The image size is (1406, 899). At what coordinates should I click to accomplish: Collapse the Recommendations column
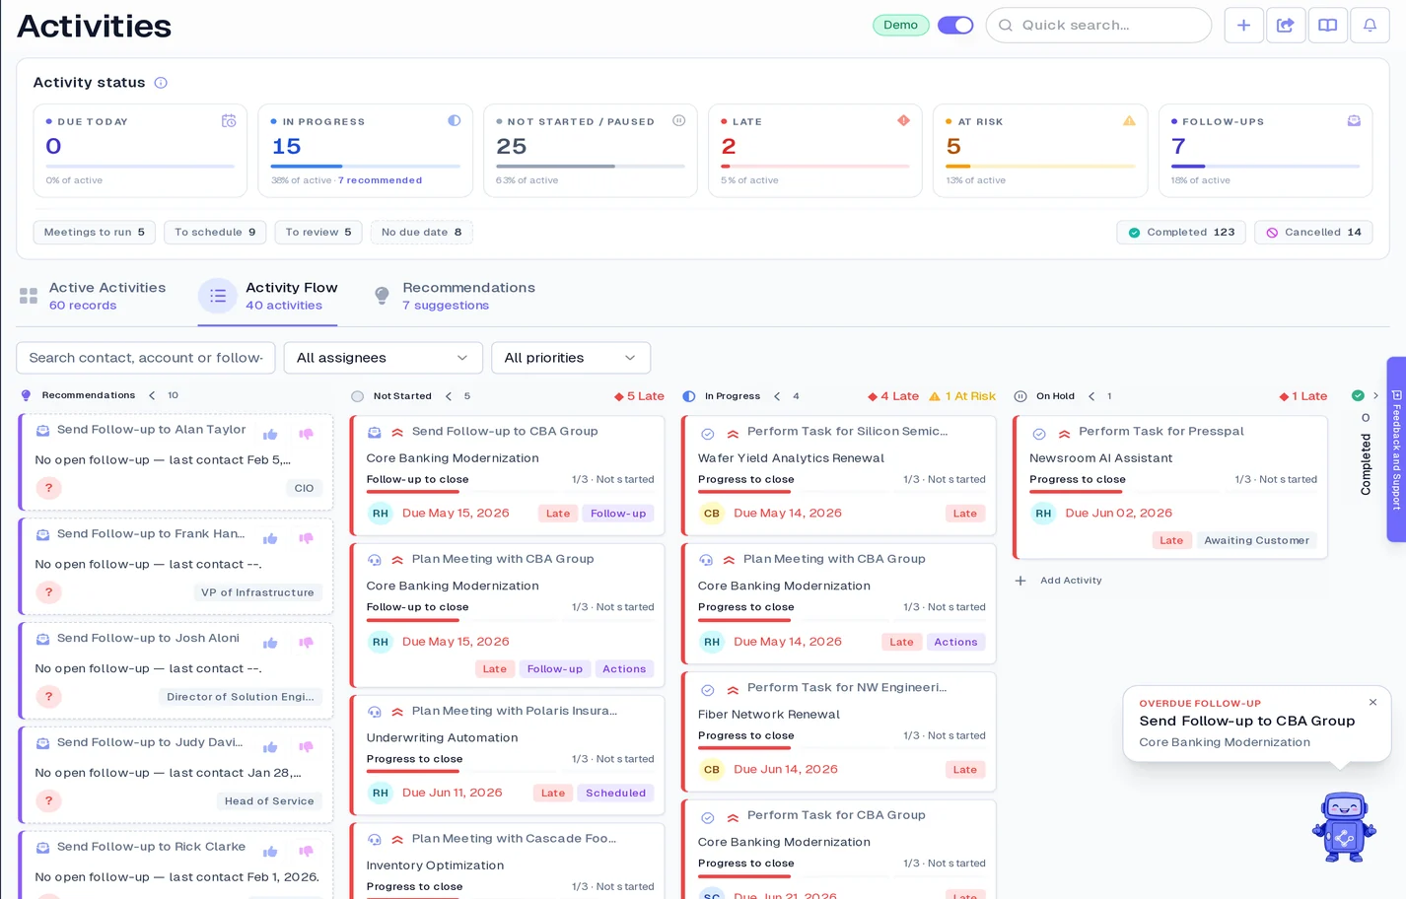152,395
